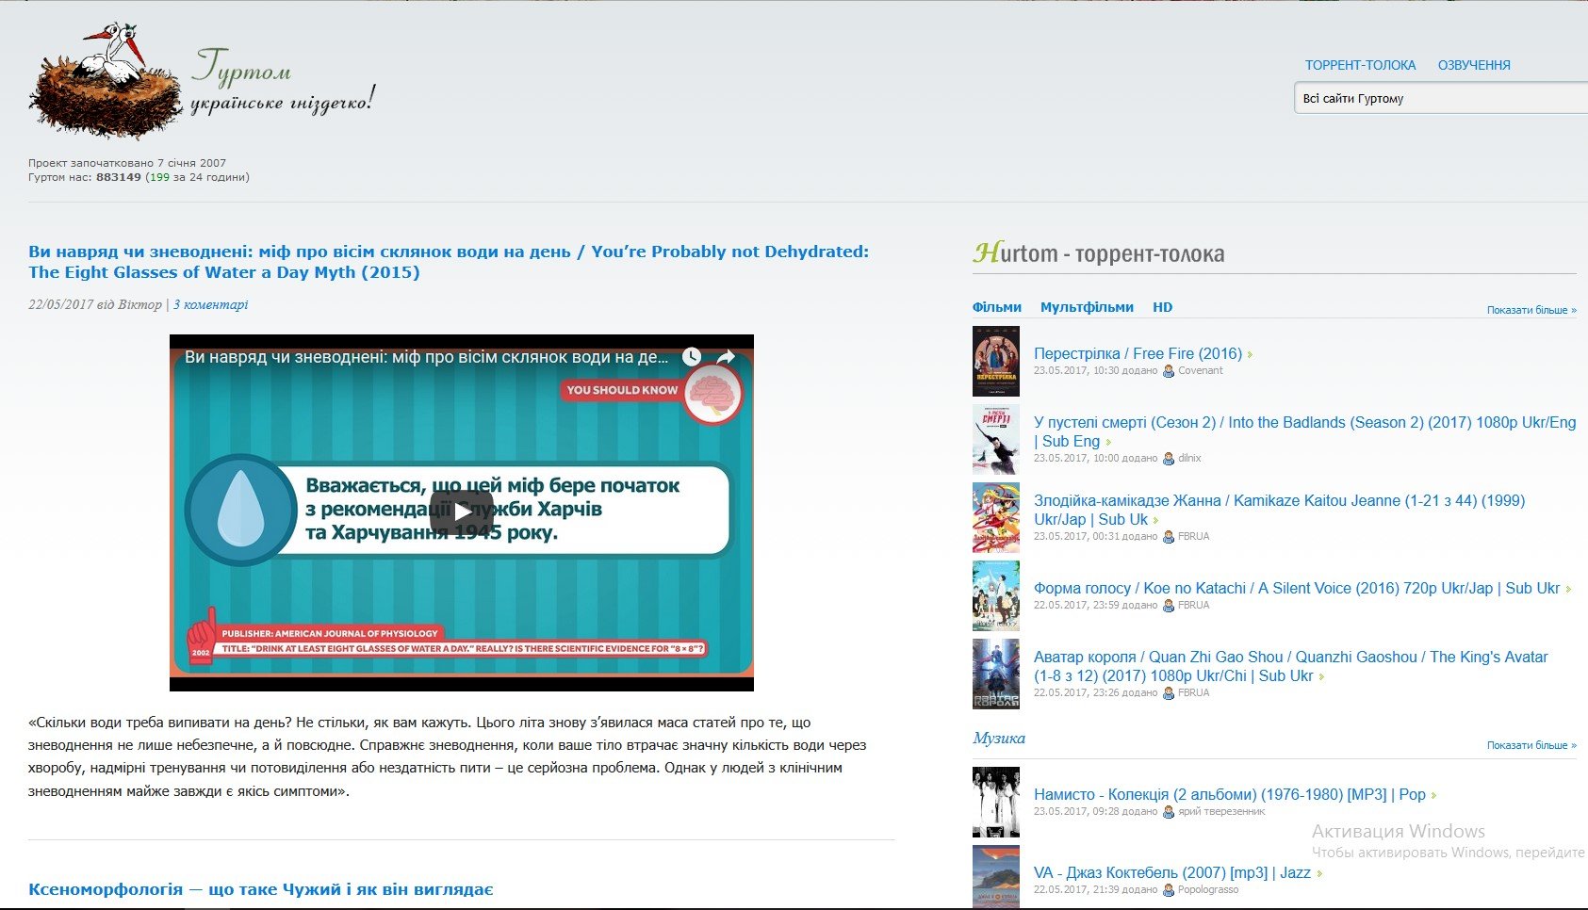Open The King's Avatar poster thumbnail
Image resolution: width=1588 pixels, height=910 pixels.
point(995,674)
